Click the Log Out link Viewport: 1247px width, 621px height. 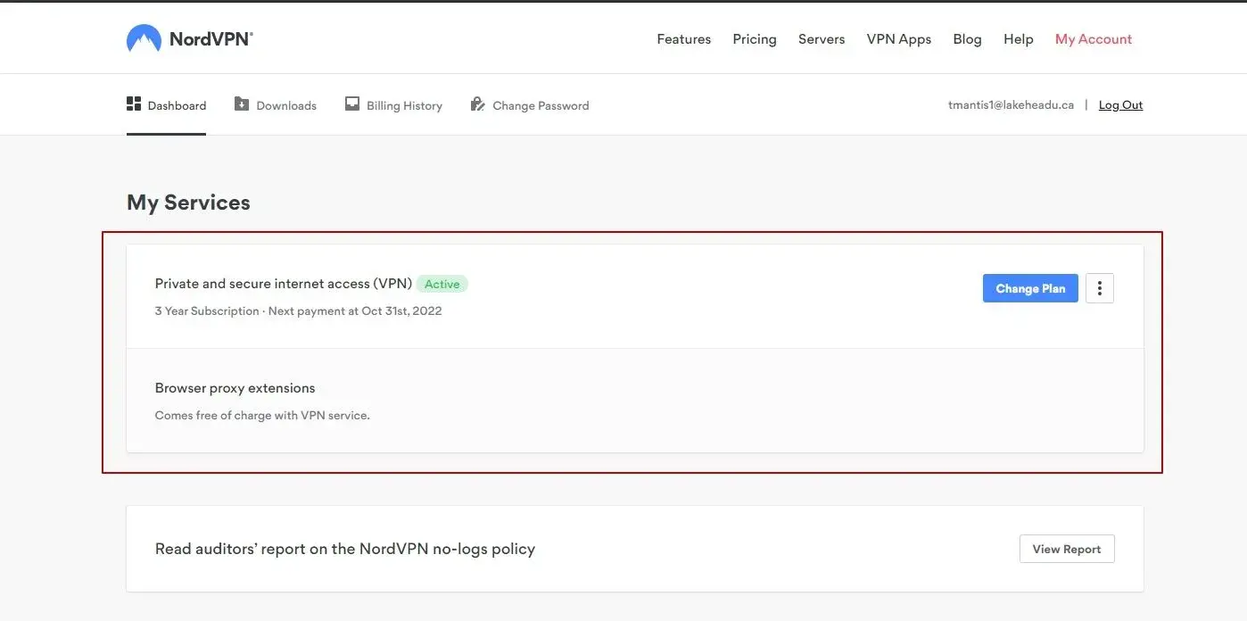pyautogui.click(x=1120, y=105)
